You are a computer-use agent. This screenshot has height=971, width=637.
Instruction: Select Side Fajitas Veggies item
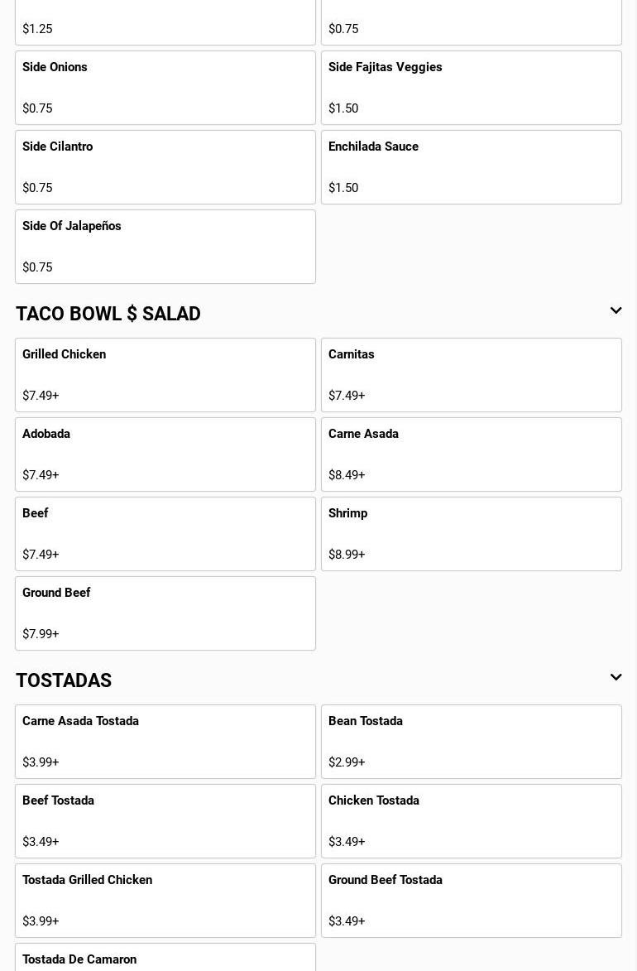[472, 88]
